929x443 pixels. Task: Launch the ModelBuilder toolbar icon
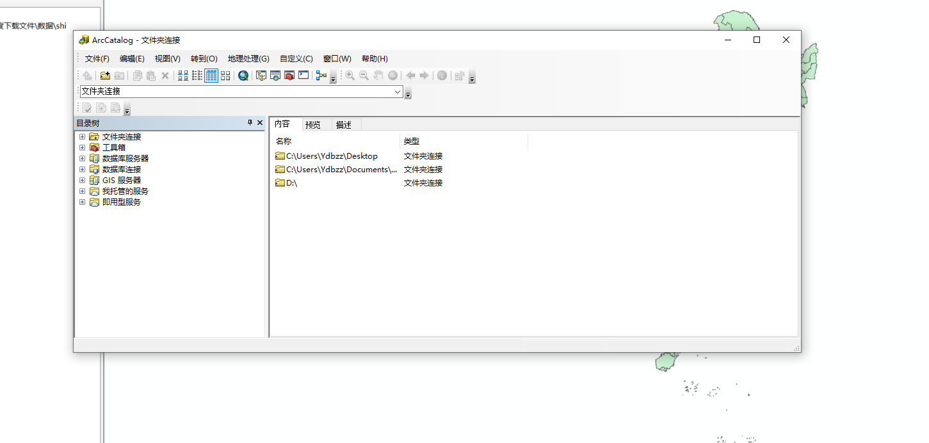click(321, 75)
